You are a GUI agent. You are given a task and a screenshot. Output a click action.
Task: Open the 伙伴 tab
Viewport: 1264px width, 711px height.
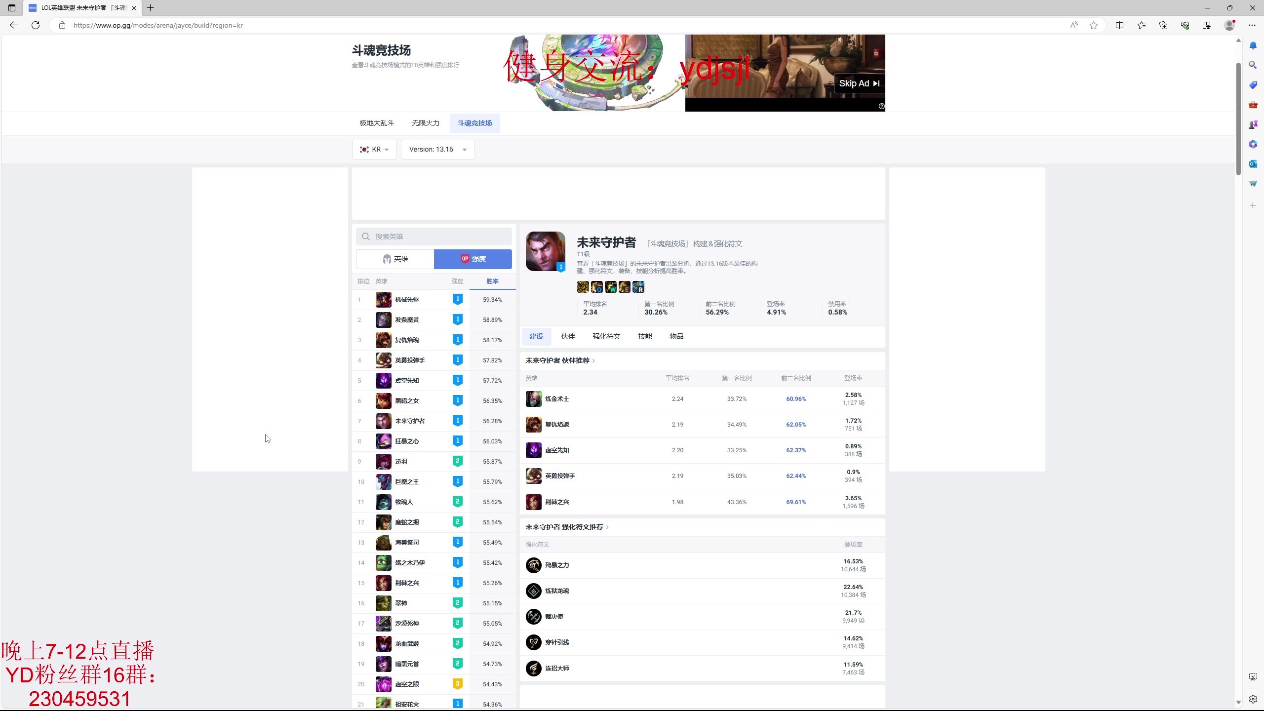(568, 337)
